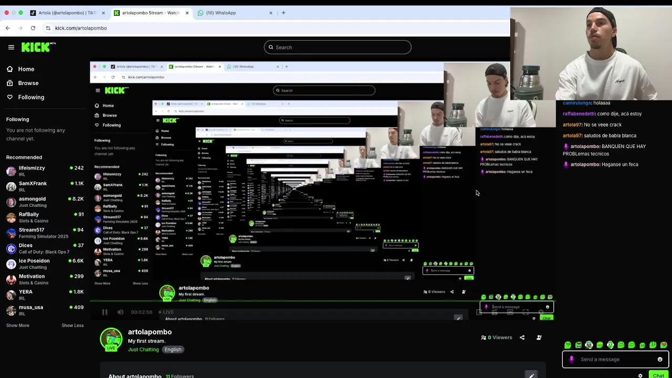Collapse recommended list with Show Less
Viewport: 672px width, 378px height.
(72, 325)
